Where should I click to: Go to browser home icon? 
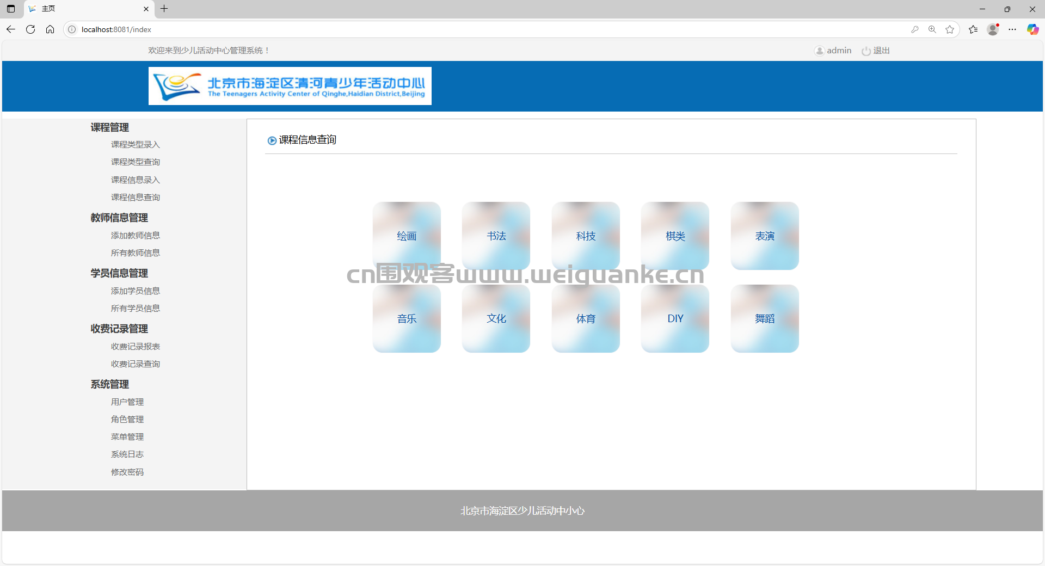[x=50, y=29]
